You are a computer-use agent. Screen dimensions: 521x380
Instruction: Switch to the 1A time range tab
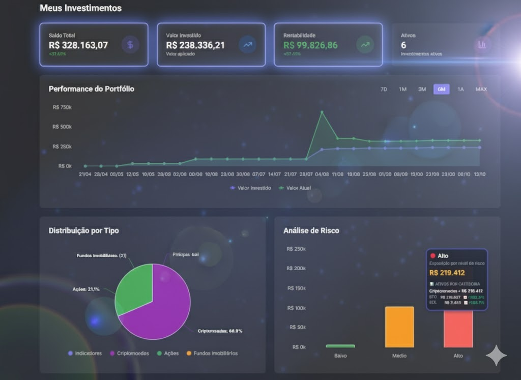pos(460,89)
